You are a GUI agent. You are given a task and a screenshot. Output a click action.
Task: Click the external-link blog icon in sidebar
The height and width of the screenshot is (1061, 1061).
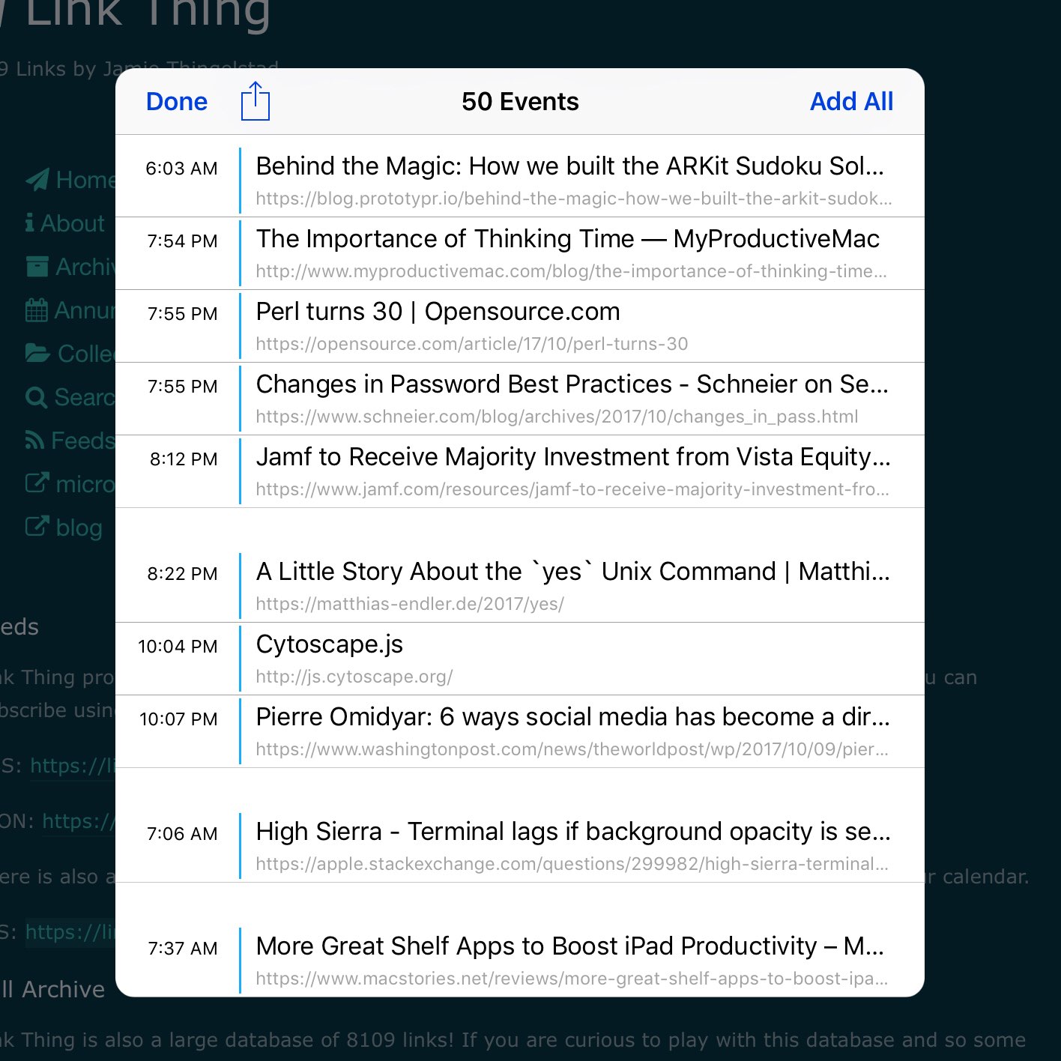click(x=37, y=527)
